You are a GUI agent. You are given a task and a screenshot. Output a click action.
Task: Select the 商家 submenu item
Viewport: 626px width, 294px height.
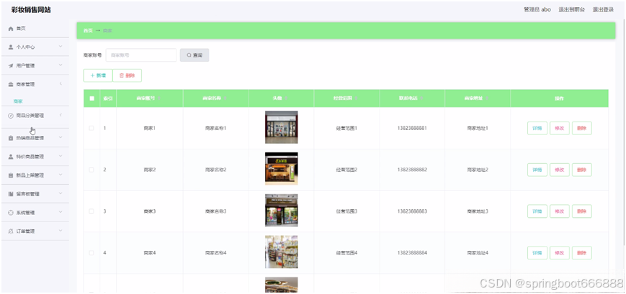tap(18, 101)
